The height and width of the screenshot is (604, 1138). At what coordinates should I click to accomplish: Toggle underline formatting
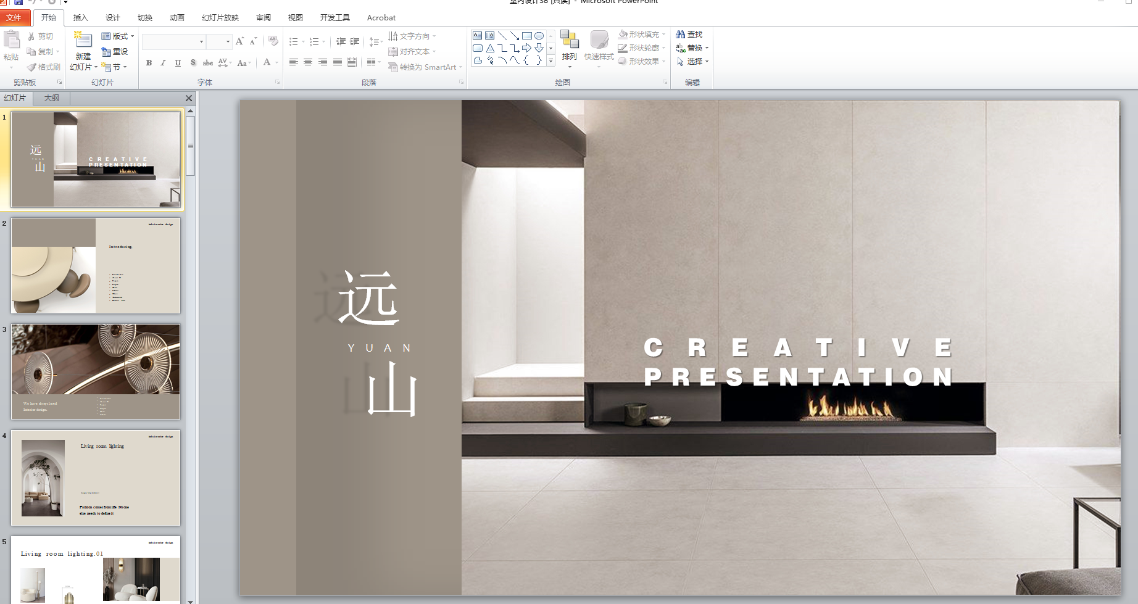point(178,63)
